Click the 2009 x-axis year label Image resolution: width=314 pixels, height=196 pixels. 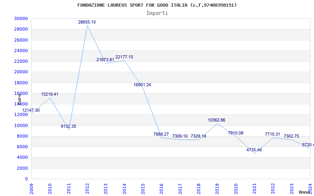31,189
